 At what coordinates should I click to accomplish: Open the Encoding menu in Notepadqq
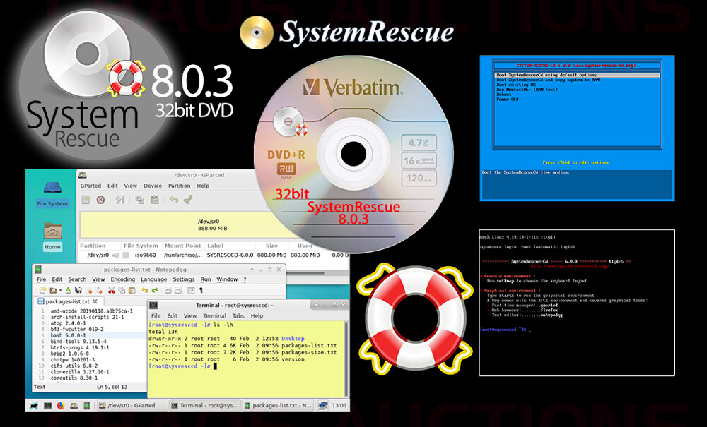pos(122,279)
